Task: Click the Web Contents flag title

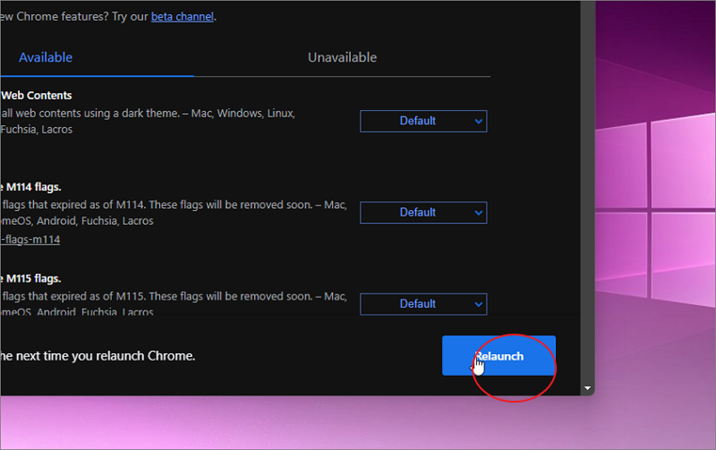Action: 36,96
